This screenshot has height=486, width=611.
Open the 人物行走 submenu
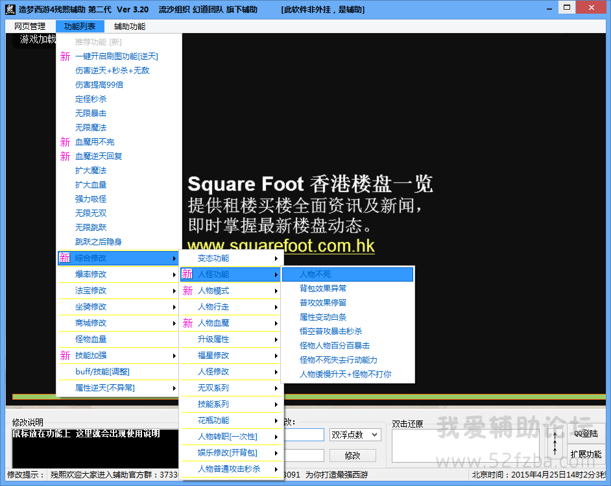click(x=231, y=307)
